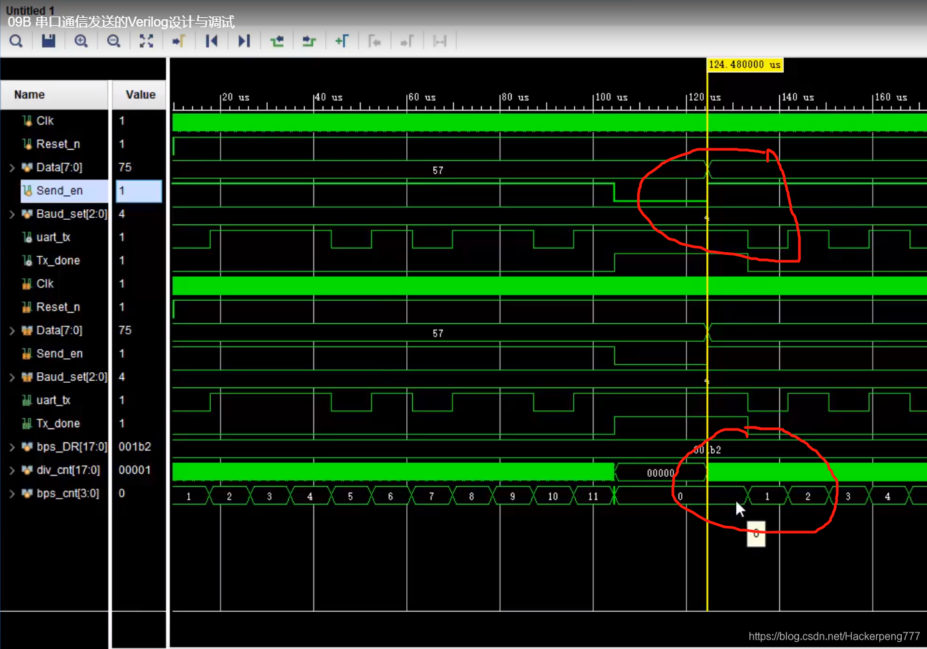Click the 140 us timeline tick

797,97
